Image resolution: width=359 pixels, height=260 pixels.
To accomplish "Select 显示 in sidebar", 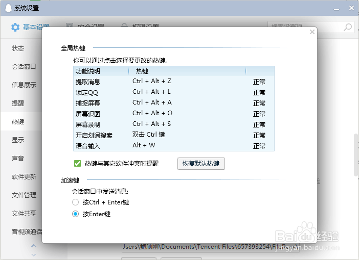I will [18, 140].
